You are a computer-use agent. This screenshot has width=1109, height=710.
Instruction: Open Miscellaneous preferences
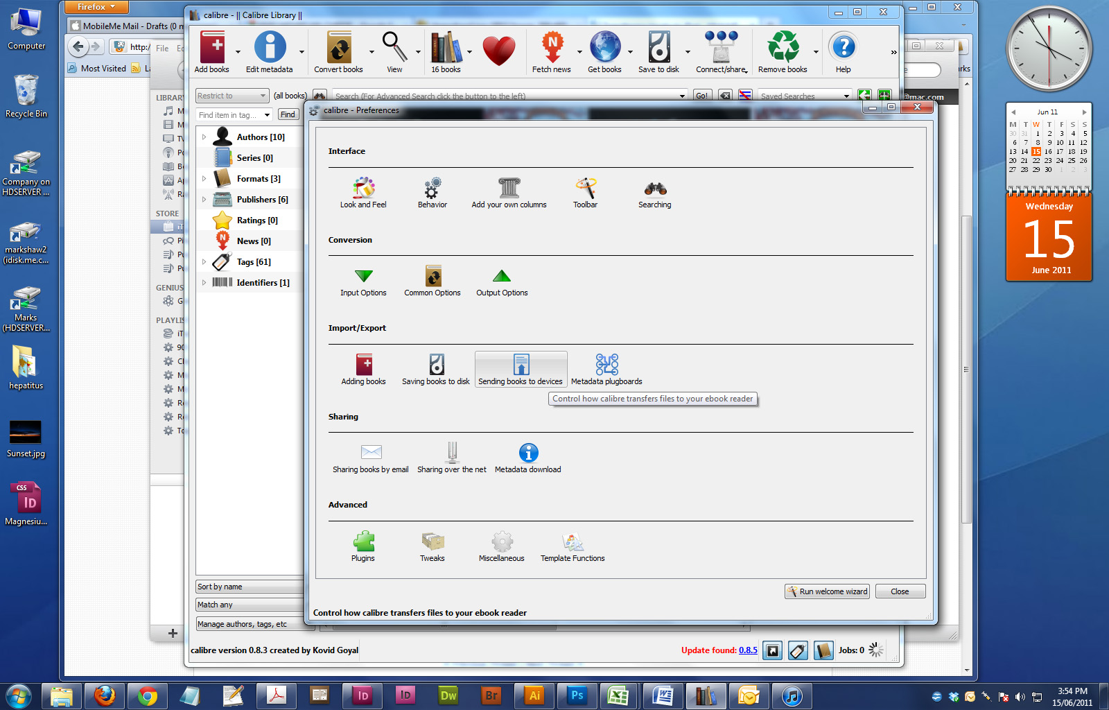[502, 546]
